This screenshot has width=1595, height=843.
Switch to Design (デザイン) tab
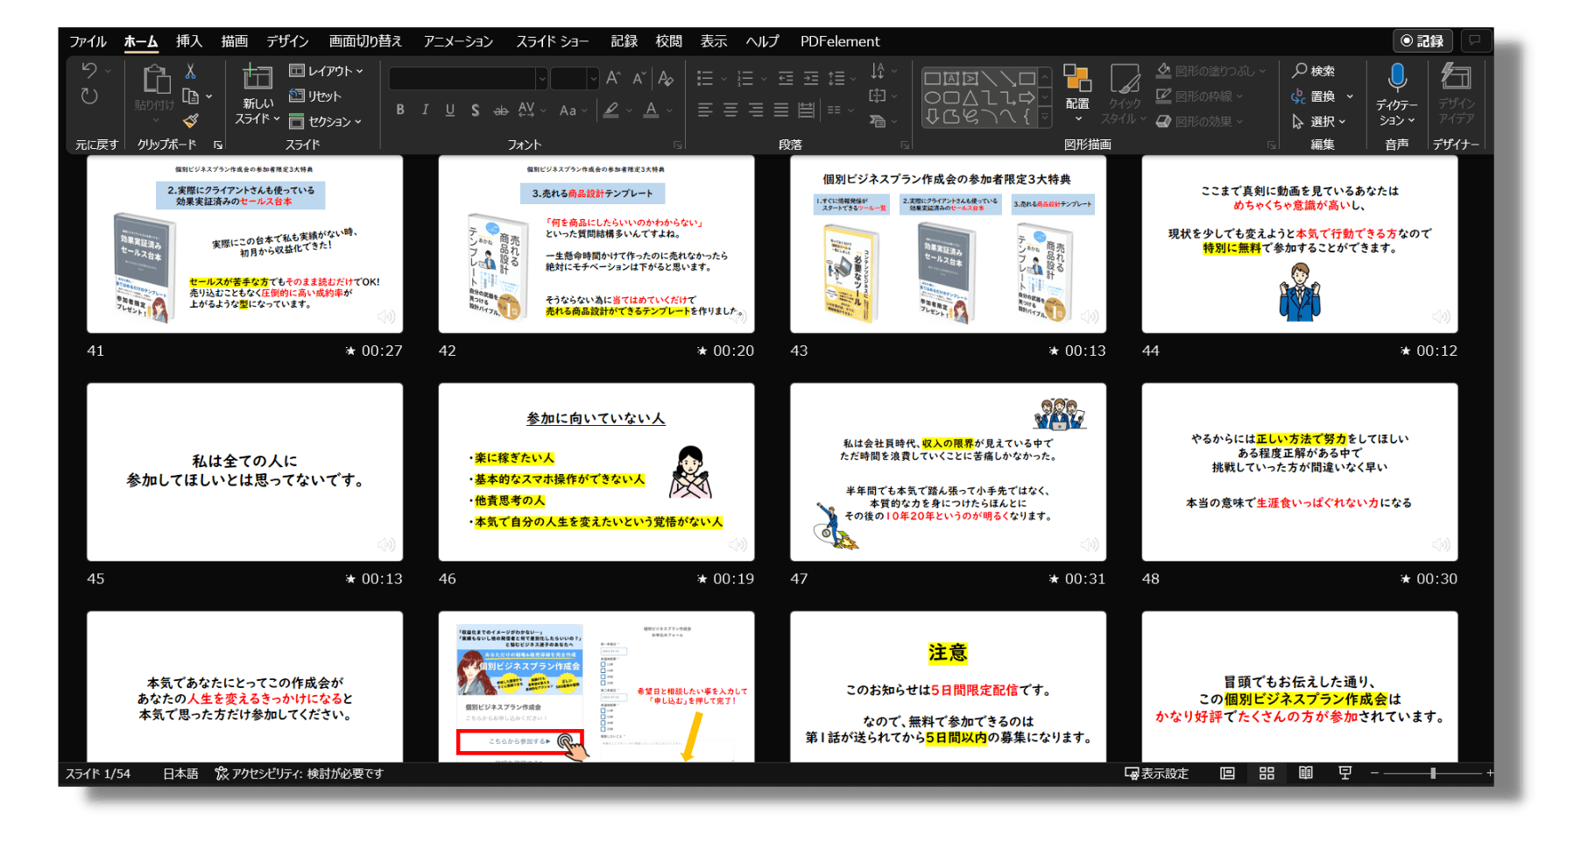click(x=287, y=41)
